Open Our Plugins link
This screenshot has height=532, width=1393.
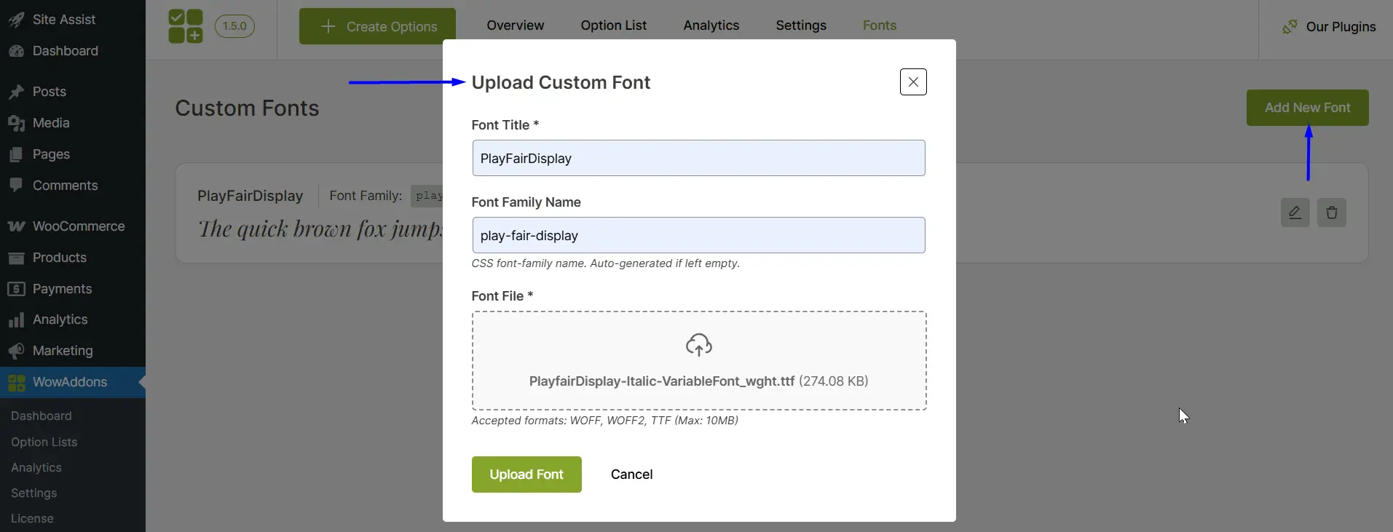point(1329,27)
